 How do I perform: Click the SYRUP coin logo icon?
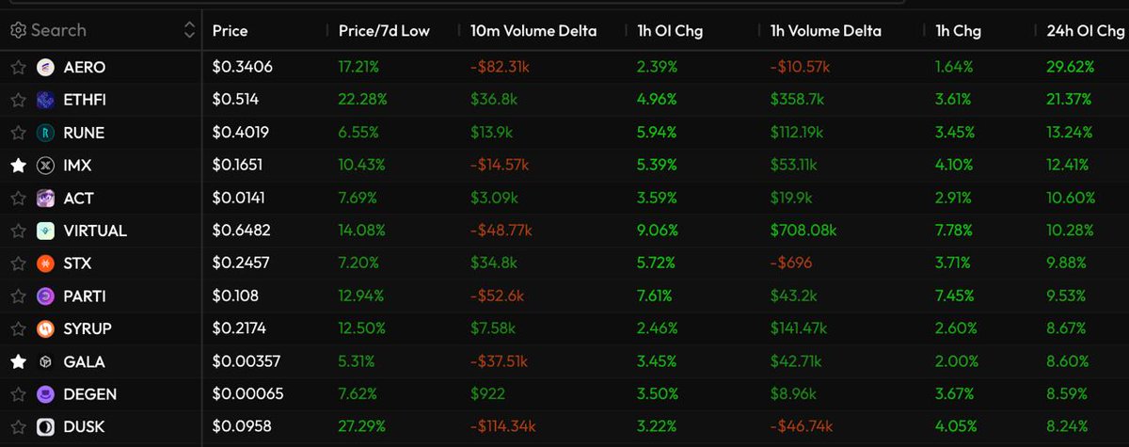tap(46, 328)
